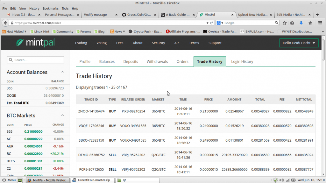Screen dimensions: 326x183
Task: Click related order VBPJ-95762202 in DTMO row
Action: (x=133, y=155)
